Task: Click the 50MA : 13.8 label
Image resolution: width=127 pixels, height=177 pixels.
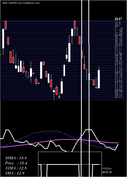Action: 16,158
